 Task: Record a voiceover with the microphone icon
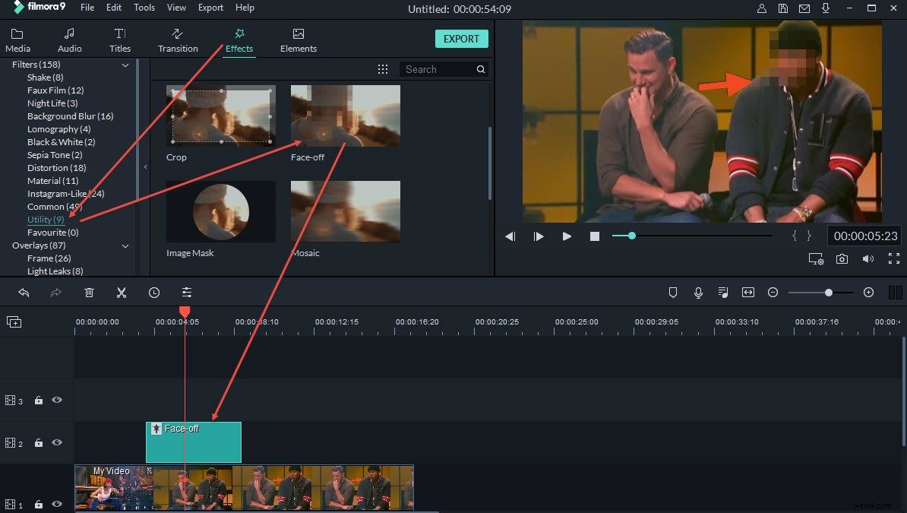click(x=698, y=292)
